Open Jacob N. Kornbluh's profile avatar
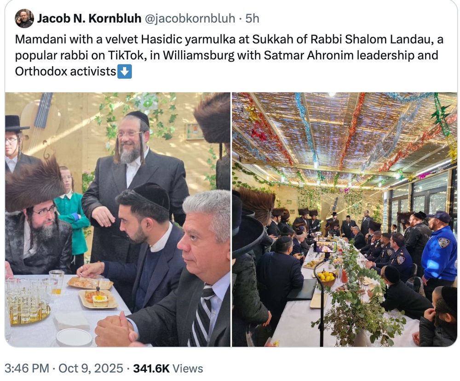460x381 pixels. (x=24, y=18)
